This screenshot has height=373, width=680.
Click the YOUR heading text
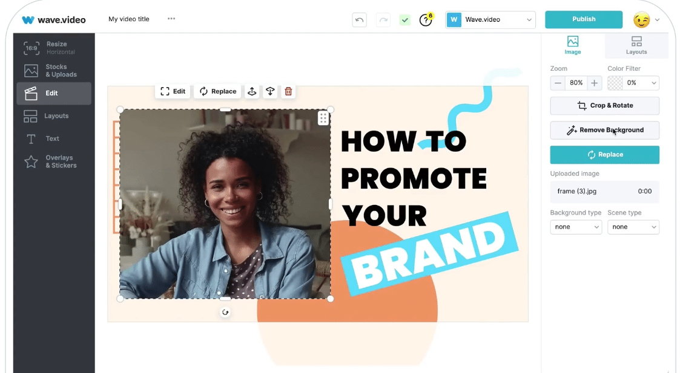[385, 216]
